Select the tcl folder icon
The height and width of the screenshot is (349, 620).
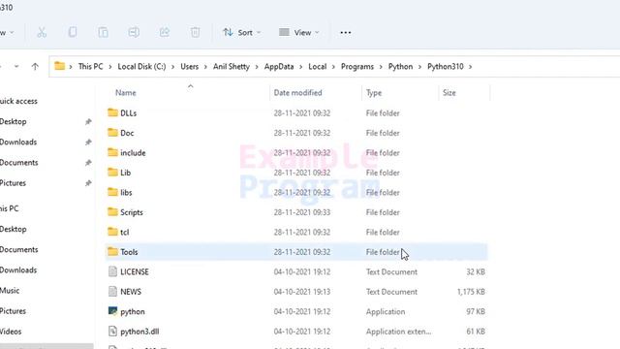click(x=112, y=232)
